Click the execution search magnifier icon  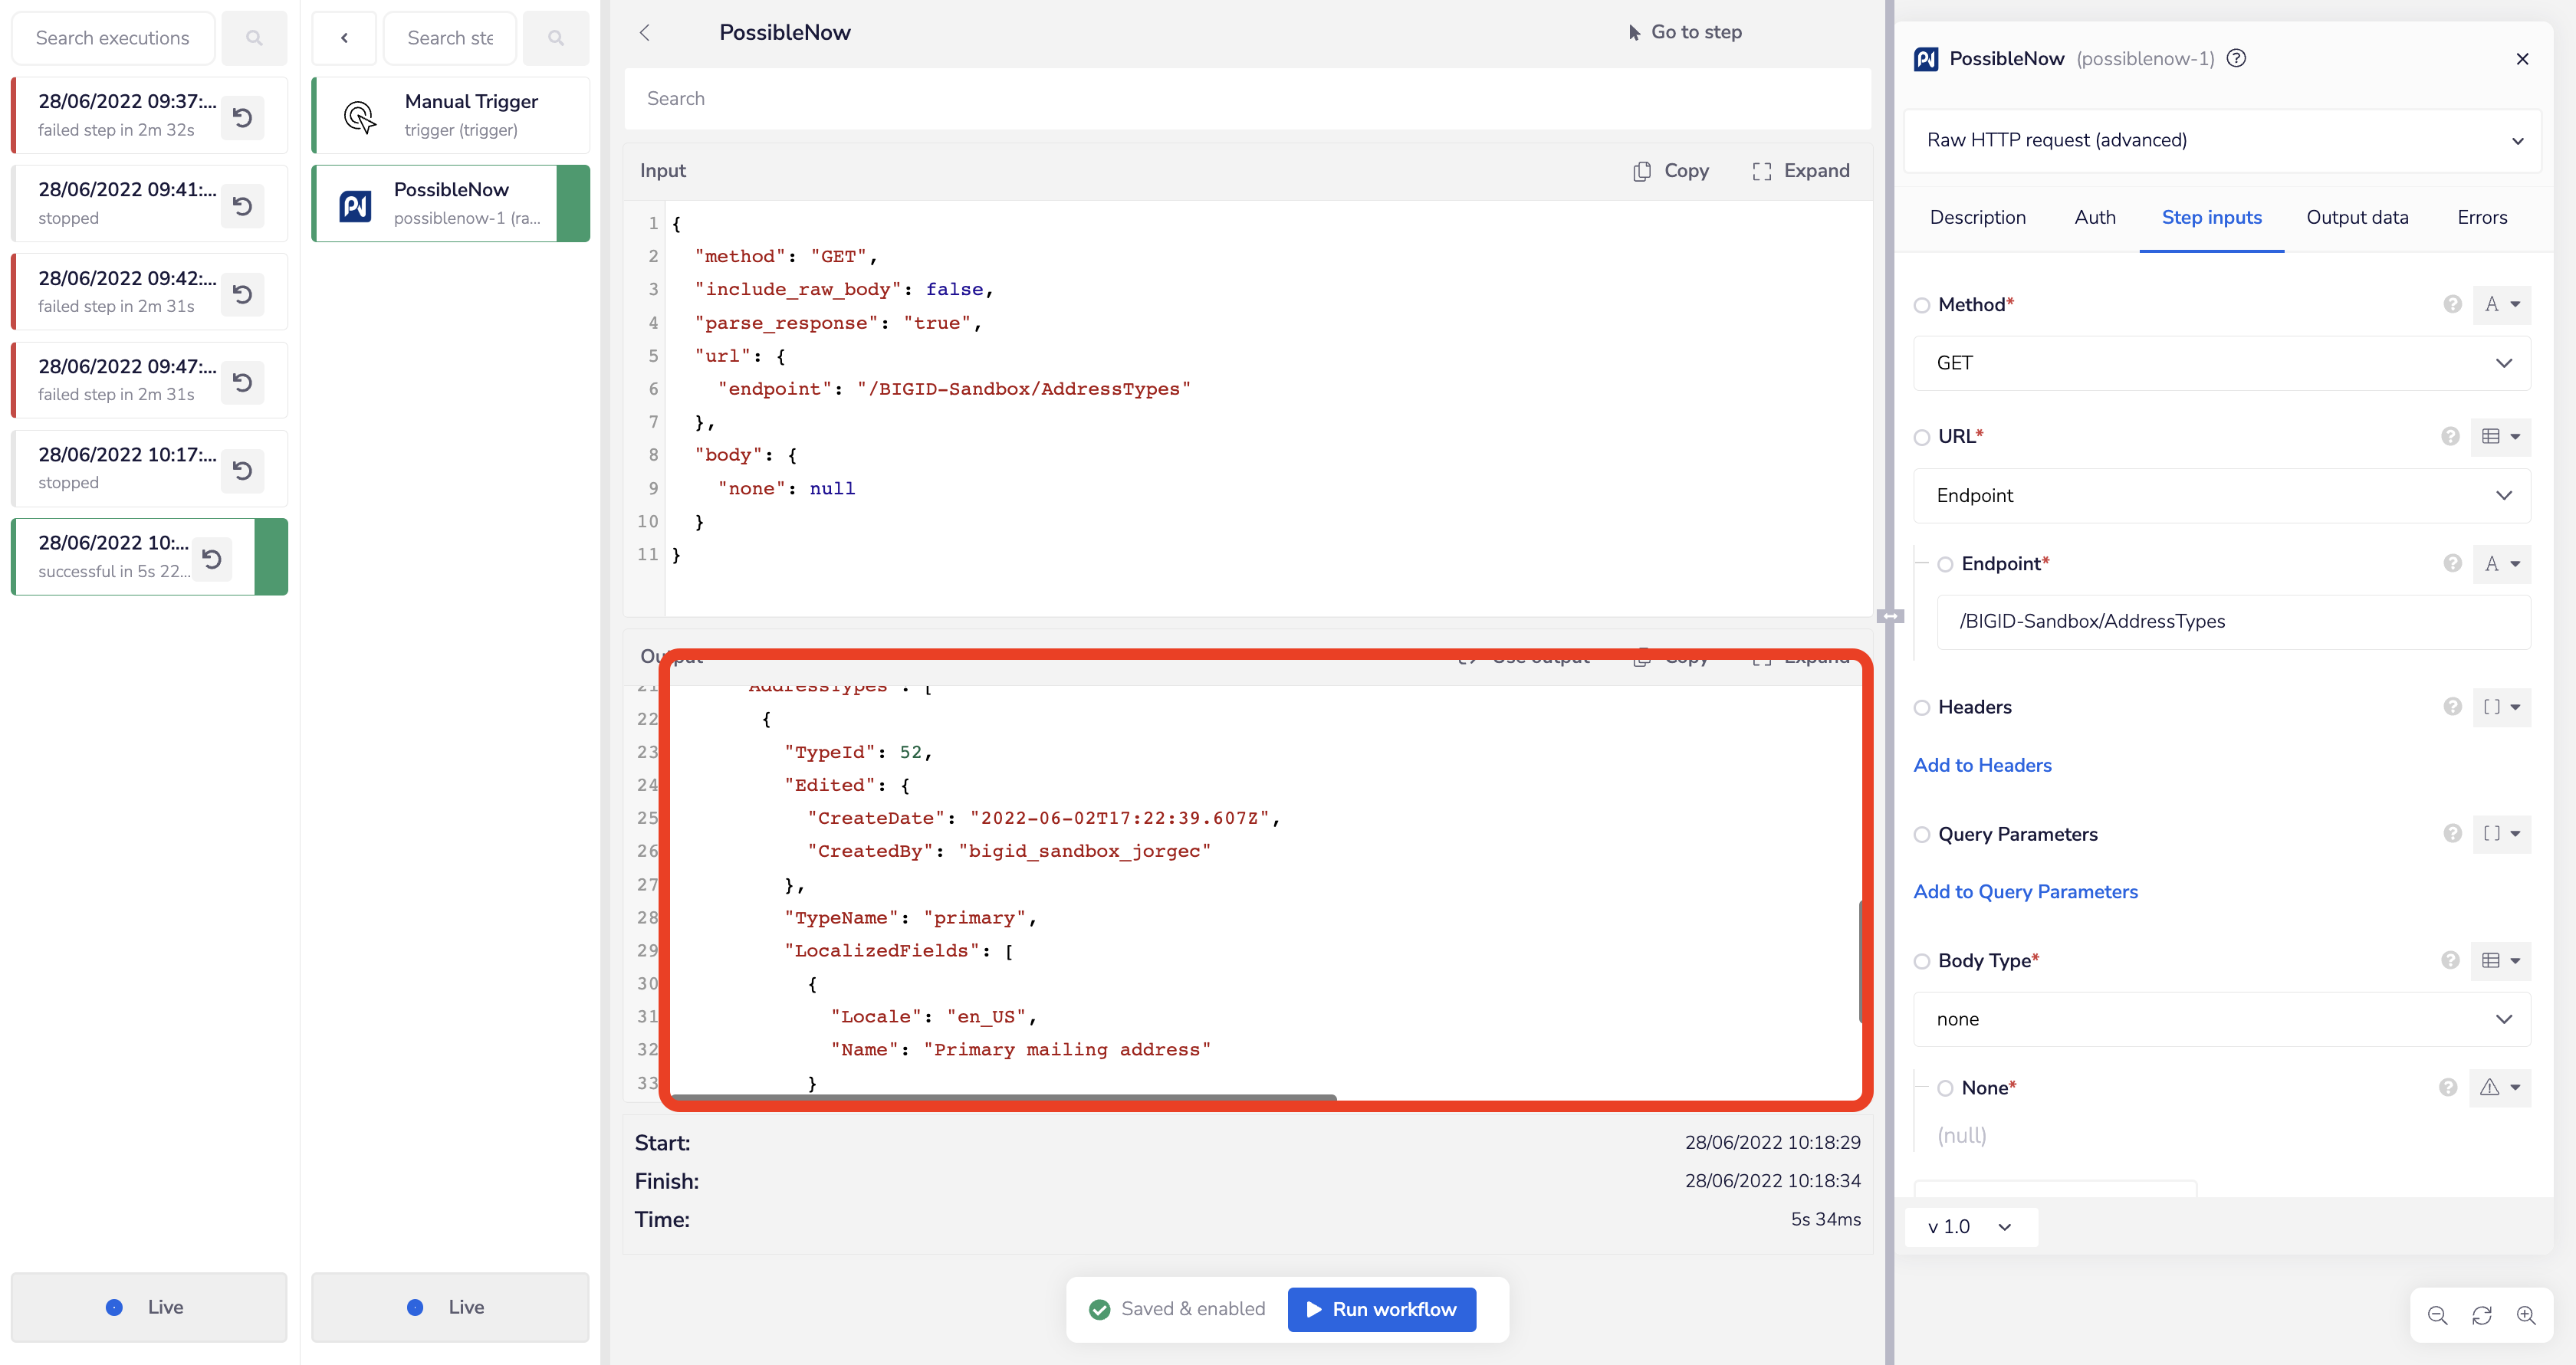click(254, 38)
